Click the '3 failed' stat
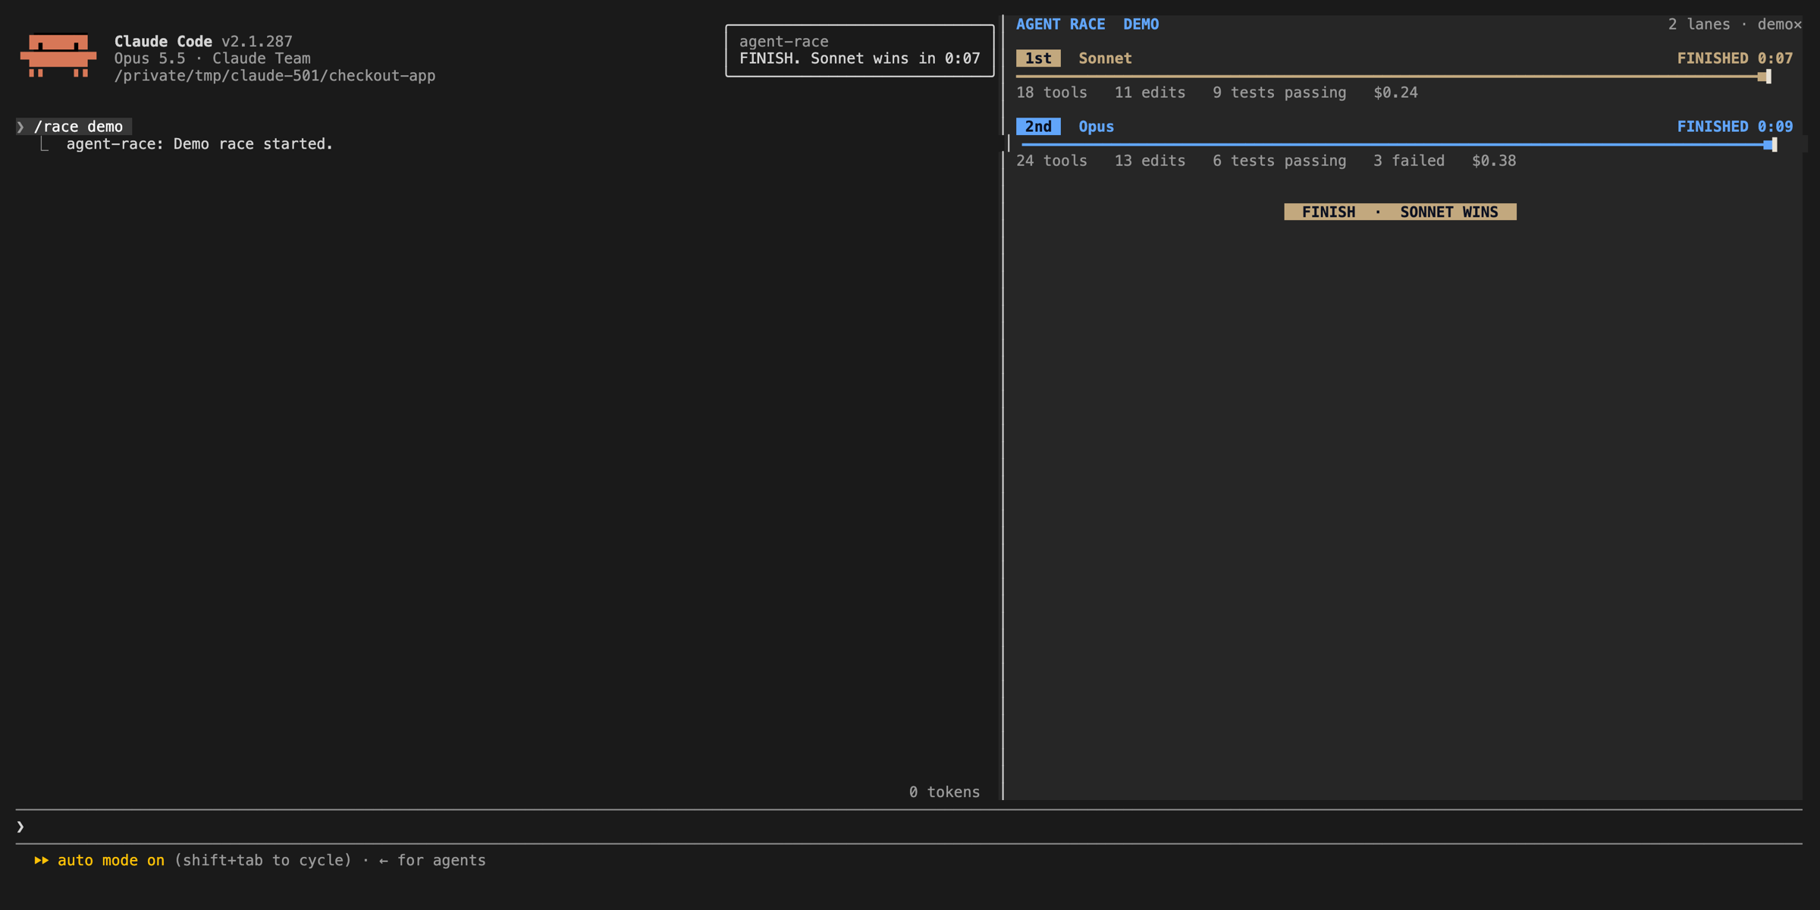 coord(1409,161)
